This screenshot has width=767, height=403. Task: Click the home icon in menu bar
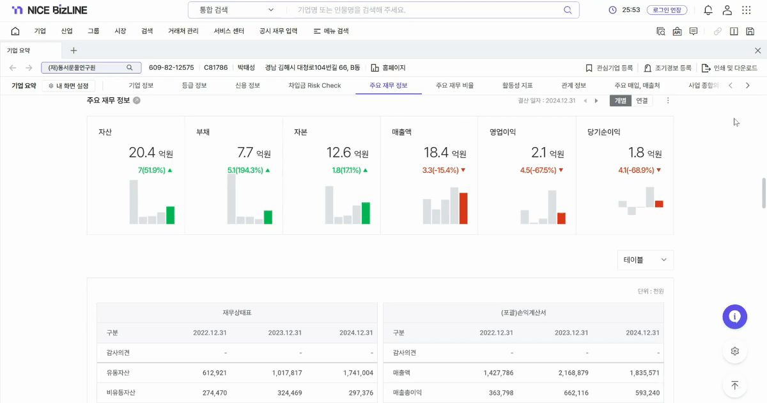click(x=15, y=31)
